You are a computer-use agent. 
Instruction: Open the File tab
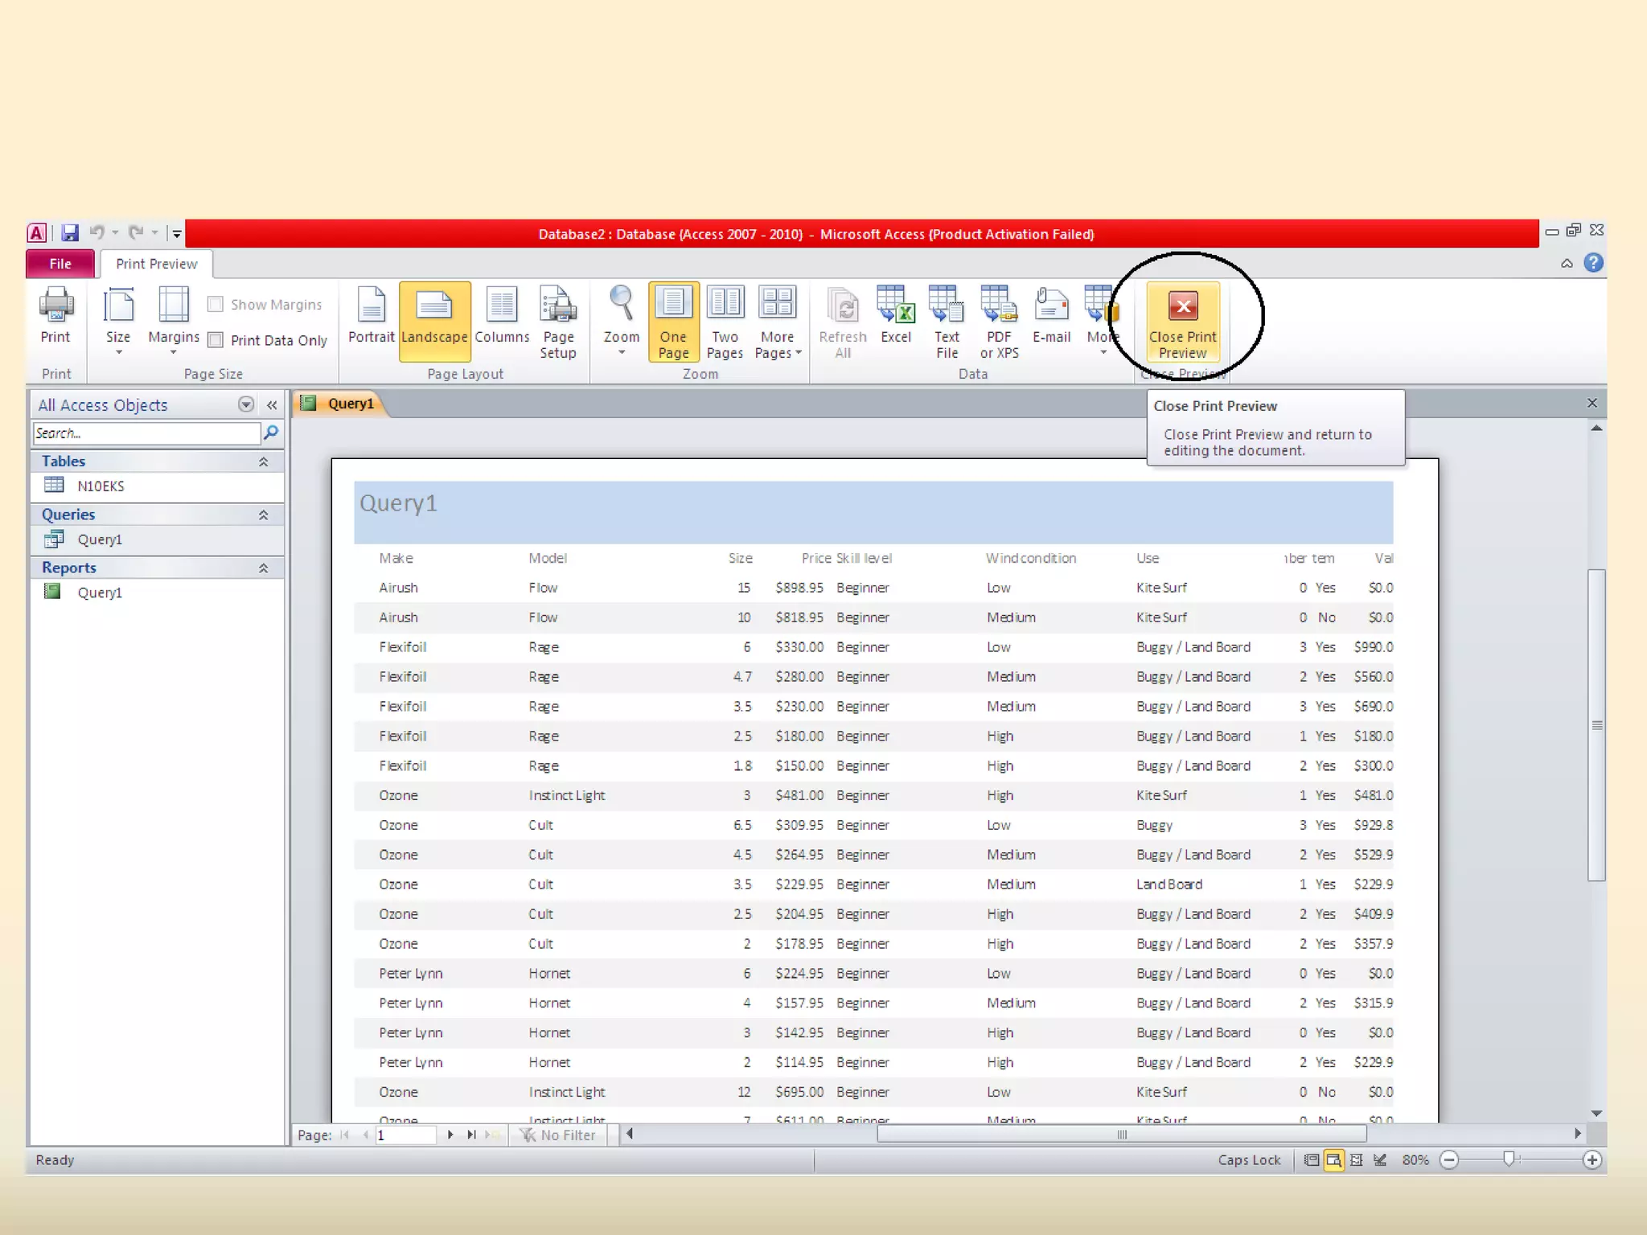click(x=60, y=264)
